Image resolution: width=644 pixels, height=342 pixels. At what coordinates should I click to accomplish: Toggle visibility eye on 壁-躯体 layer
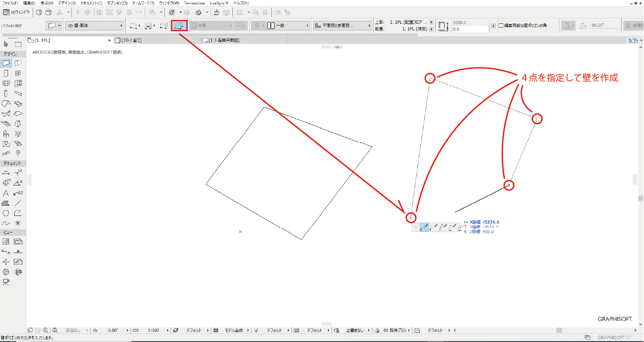pyautogui.click(x=71, y=26)
